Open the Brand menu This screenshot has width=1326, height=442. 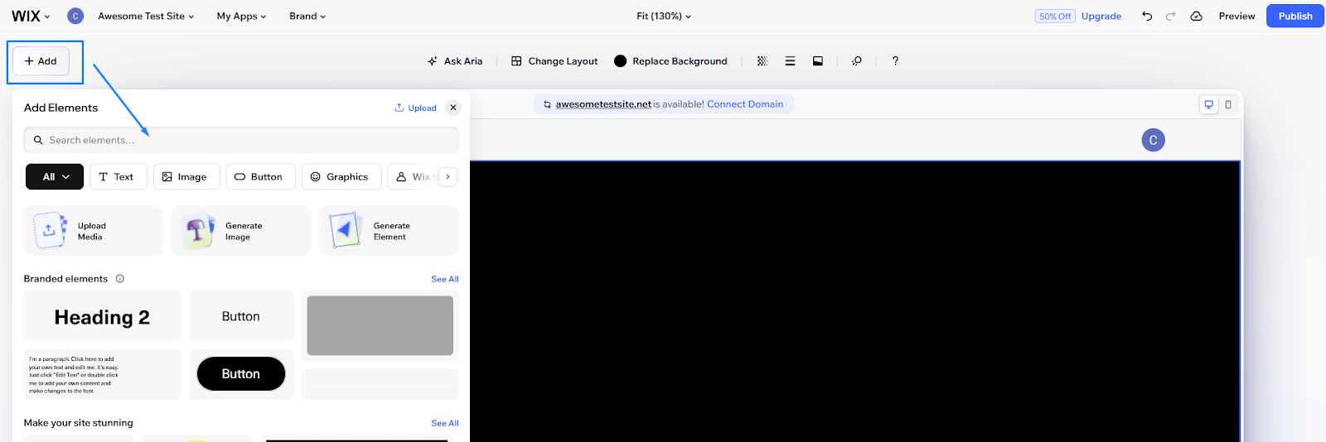pos(307,16)
